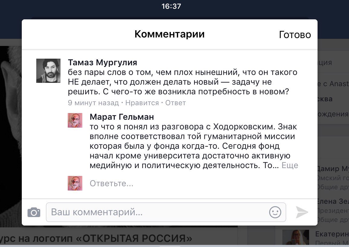Tap the avatar beside Ответьте field
The image size is (349, 247).
pos(75,183)
